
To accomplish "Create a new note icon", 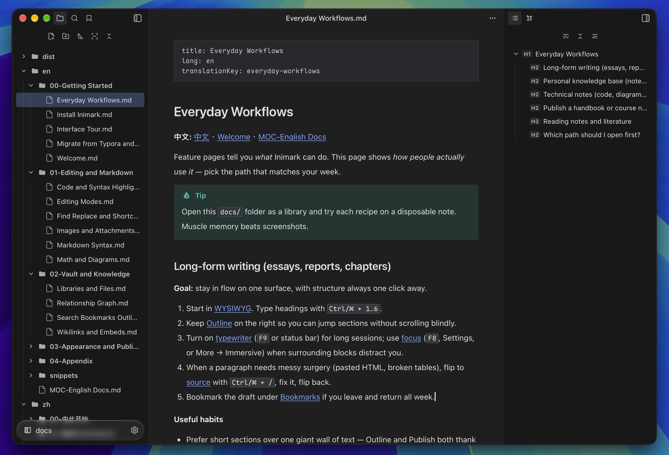I will (x=51, y=36).
